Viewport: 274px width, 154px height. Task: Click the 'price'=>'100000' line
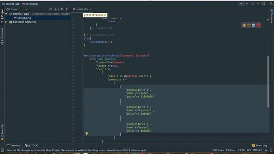coord(139,131)
